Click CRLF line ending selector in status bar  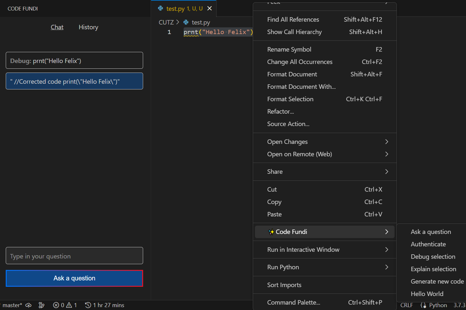406,305
